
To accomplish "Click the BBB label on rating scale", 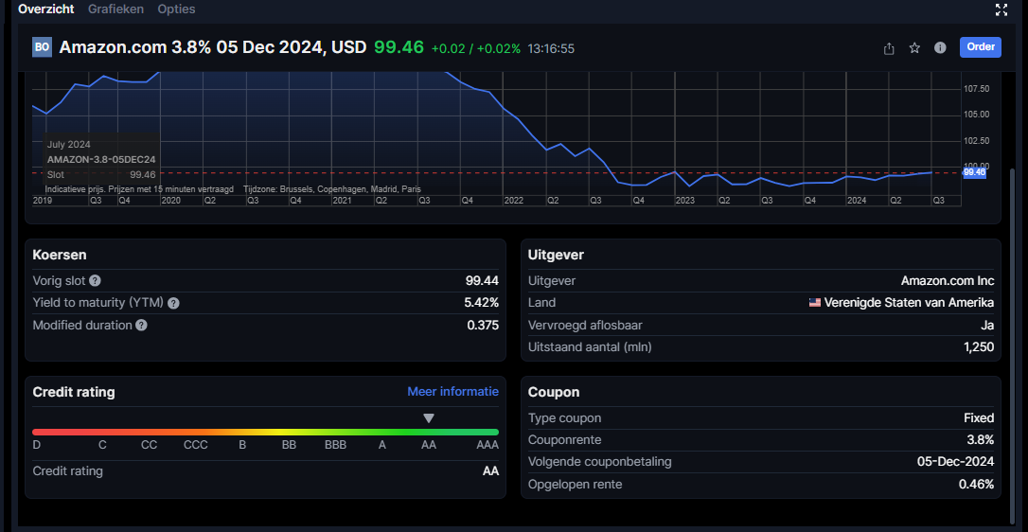I will coord(336,445).
